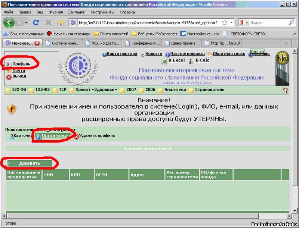Open the Профиль link
This screenshot has width=299, height=228.
[21, 64]
